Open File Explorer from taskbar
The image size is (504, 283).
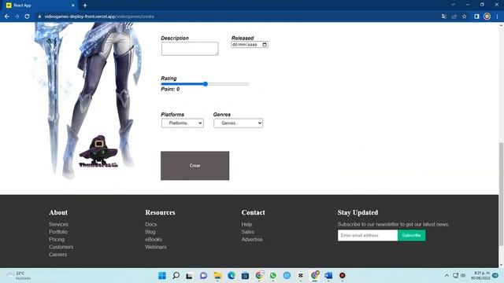(217, 276)
